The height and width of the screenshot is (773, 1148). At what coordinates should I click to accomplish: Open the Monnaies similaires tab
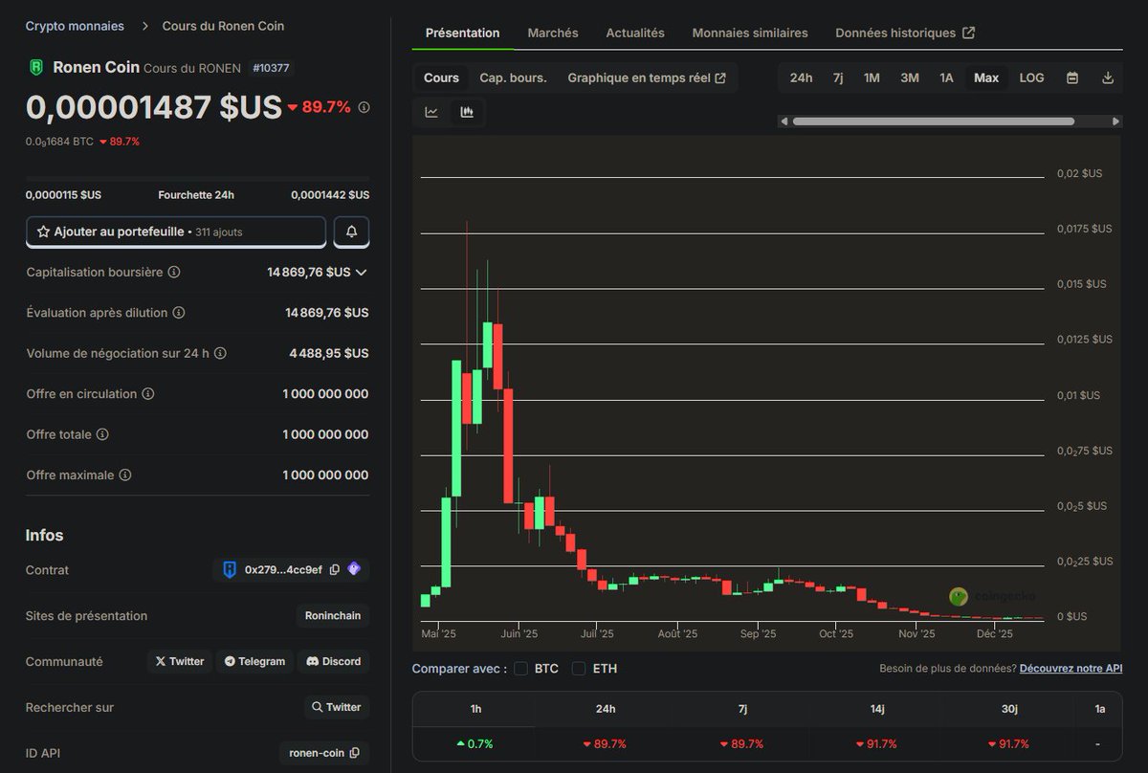click(x=750, y=33)
